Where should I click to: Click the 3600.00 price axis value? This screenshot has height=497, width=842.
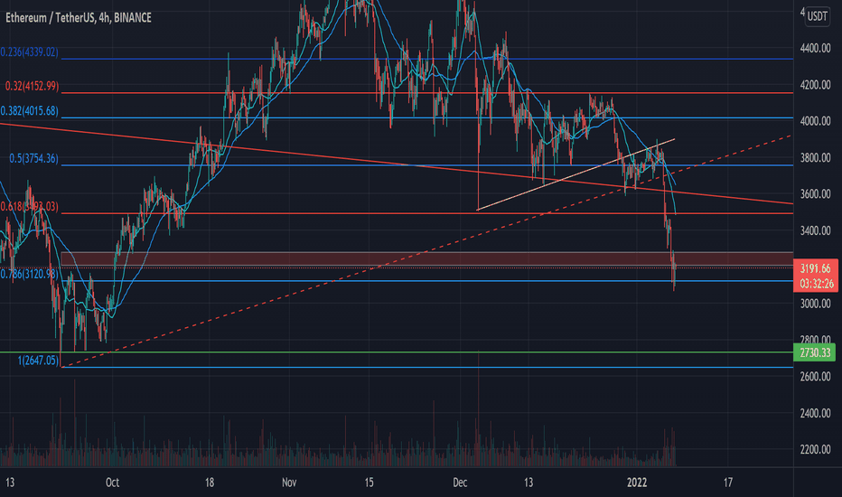click(x=815, y=194)
